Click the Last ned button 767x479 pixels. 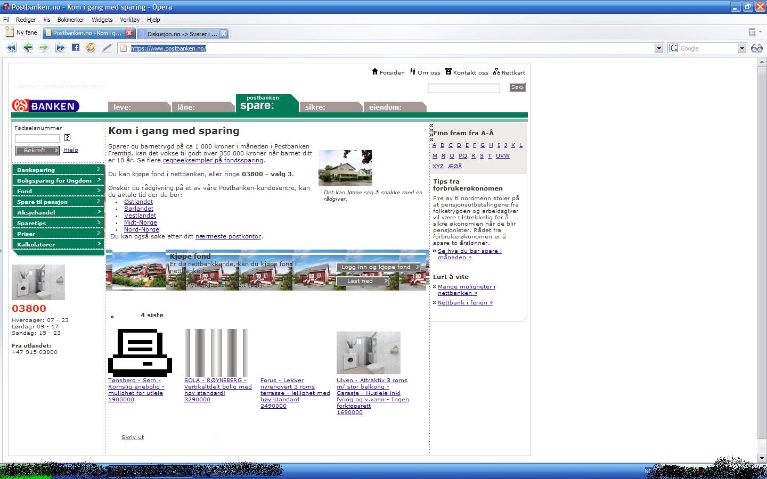click(363, 281)
